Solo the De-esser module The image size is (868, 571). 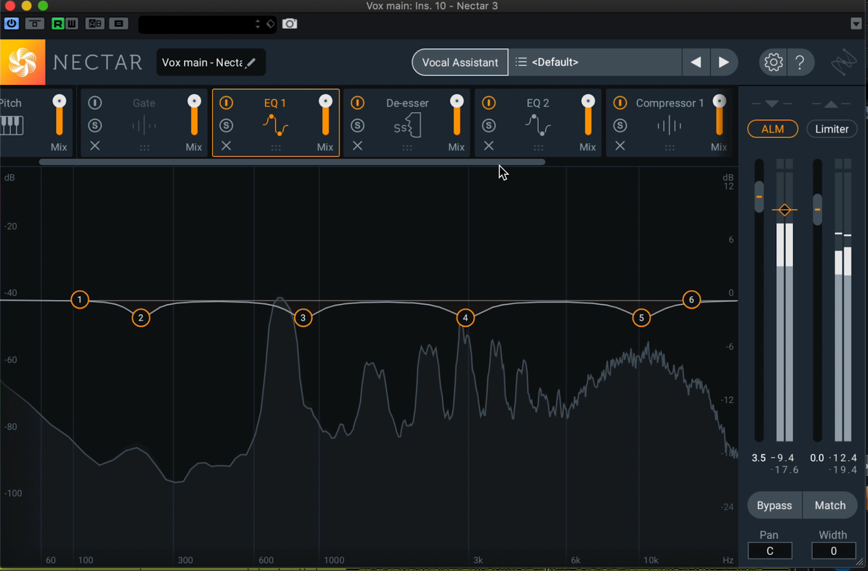(358, 126)
